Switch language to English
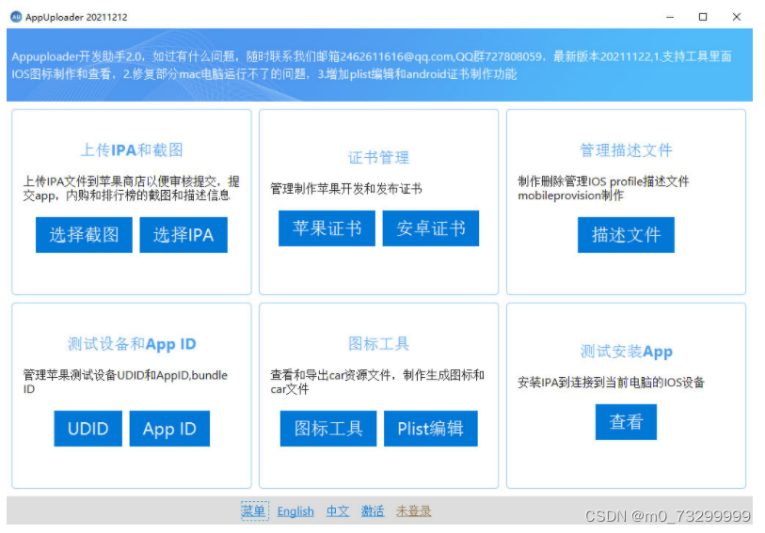 click(295, 511)
